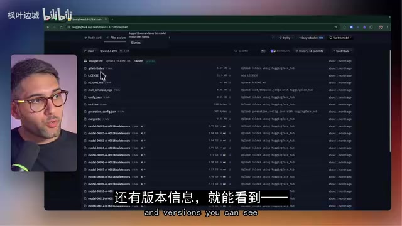The height and width of the screenshot is (226, 402).
Task: Open the config.json file
Action: tap(95, 97)
